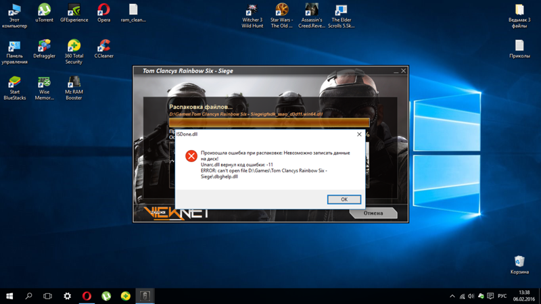This screenshot has height=304, width=541.
Task: Select the ram_clean file on the desktop
Action: point(133,13)
